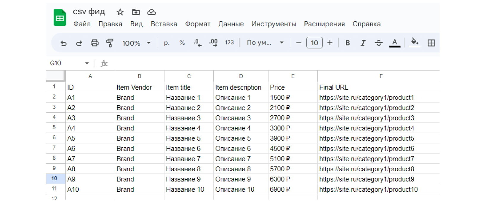
Task: Open the Формат menu
Action: tap(198, 24)
